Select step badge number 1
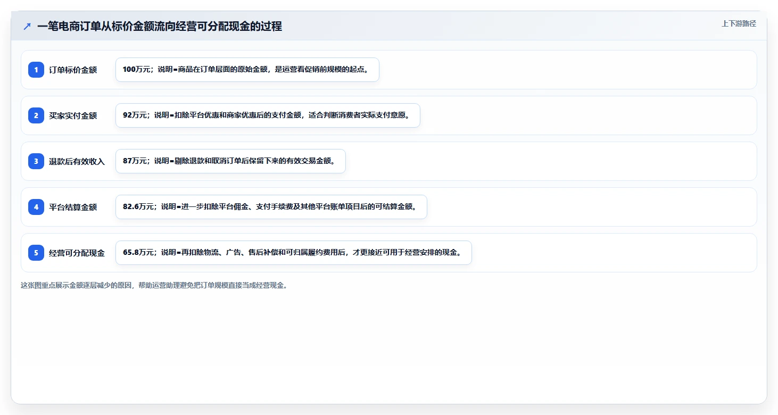The height and width of the screenshot is (415, 778). pyautogui.click(x=36, y=70)
